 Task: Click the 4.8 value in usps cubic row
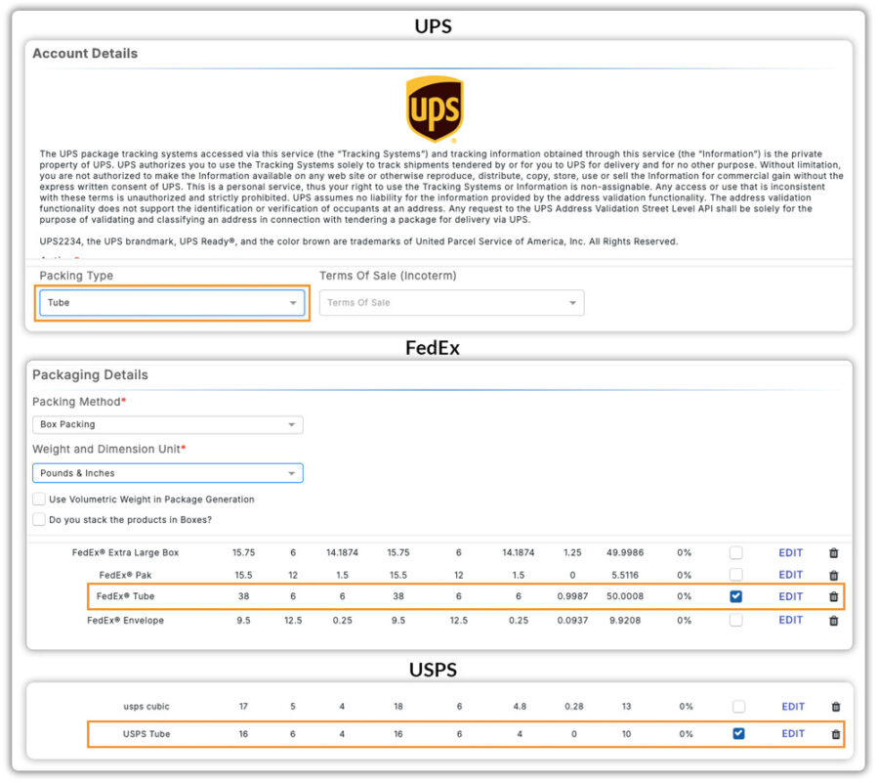[x=520, y=707]
